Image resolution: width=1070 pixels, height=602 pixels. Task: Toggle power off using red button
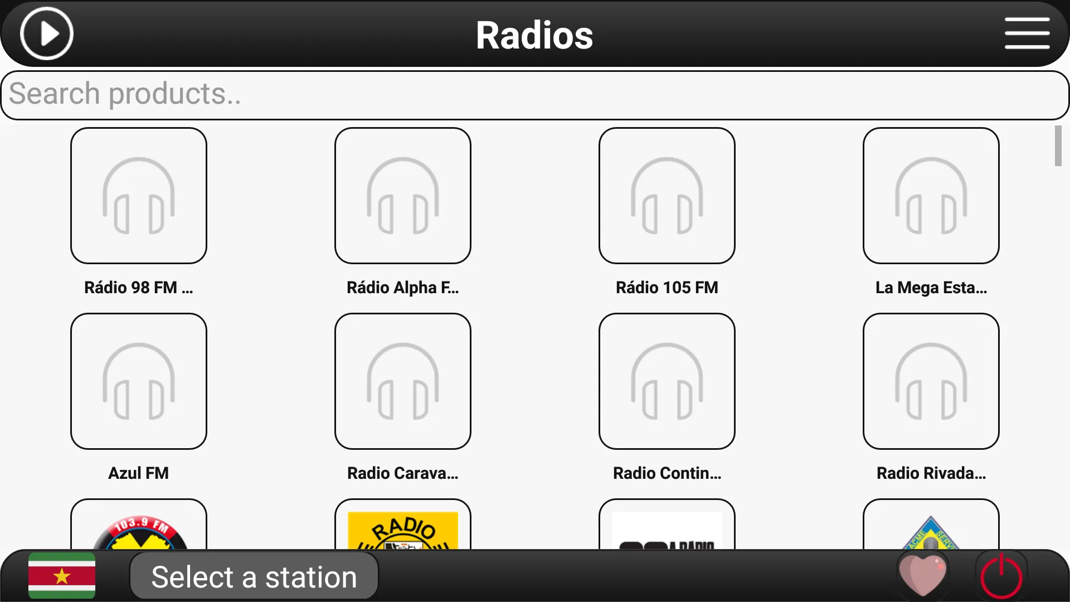(1003, 577)
